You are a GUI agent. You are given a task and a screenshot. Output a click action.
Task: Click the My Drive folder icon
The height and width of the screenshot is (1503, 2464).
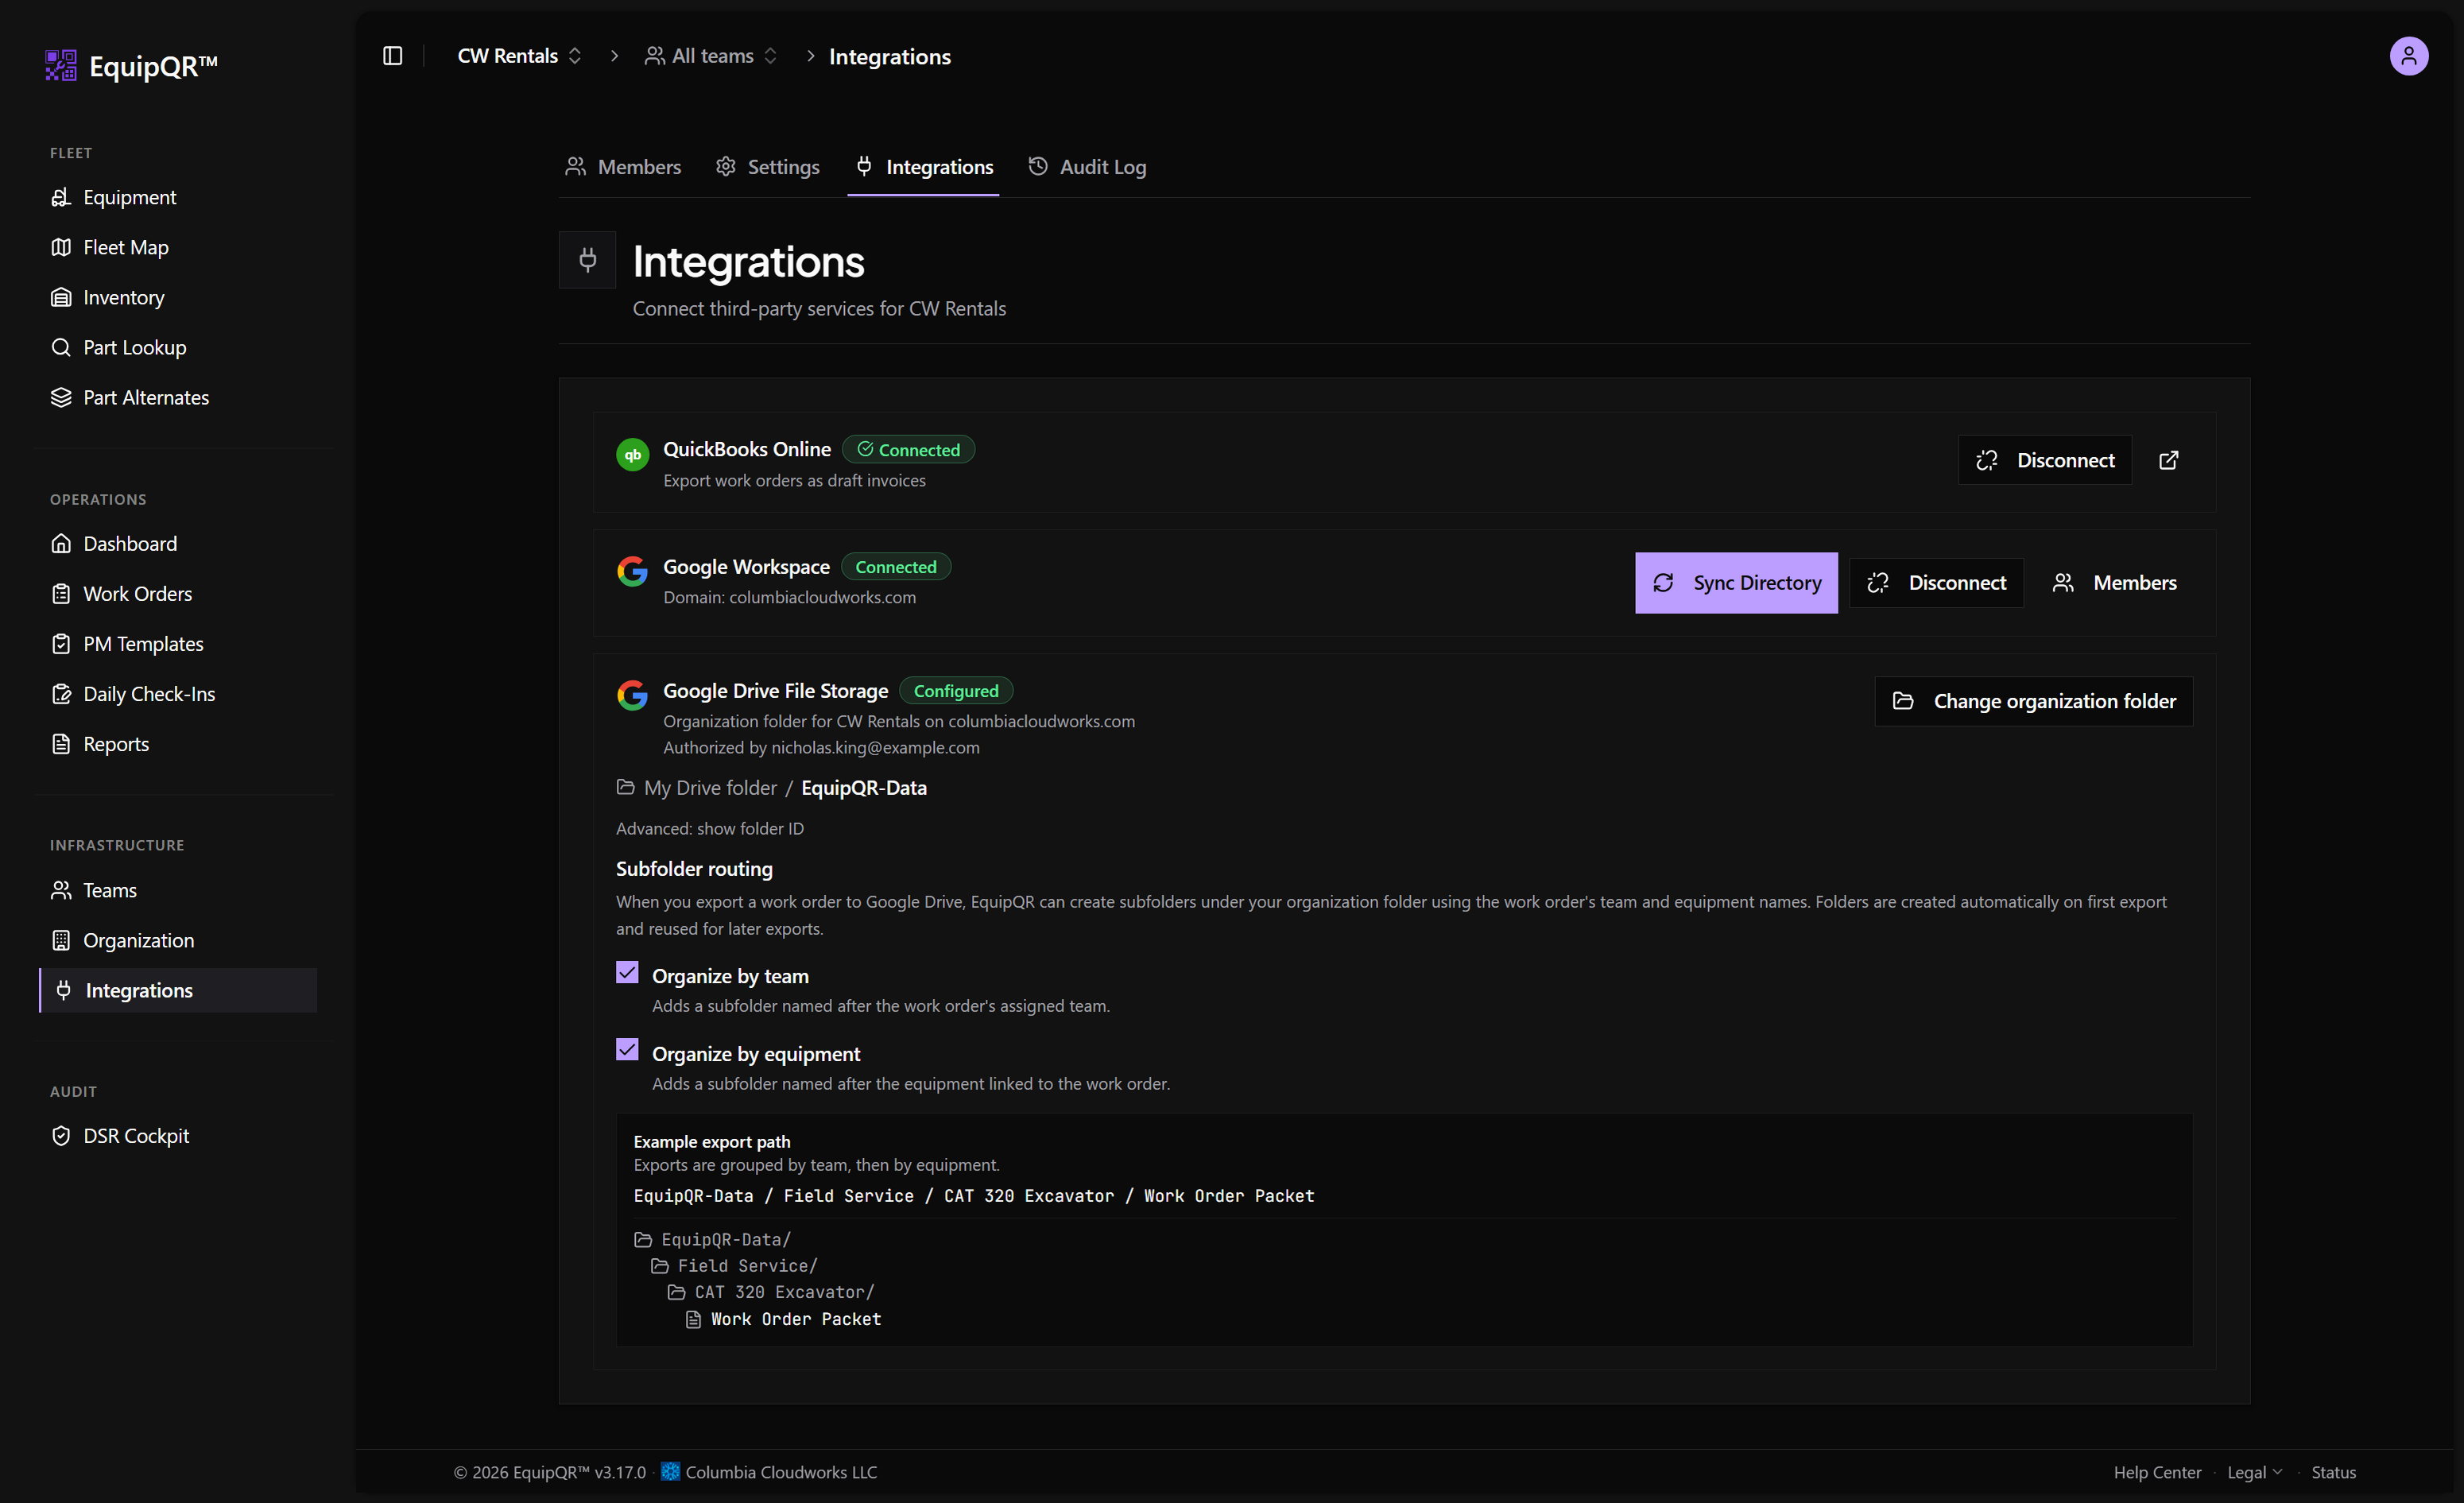625,787
